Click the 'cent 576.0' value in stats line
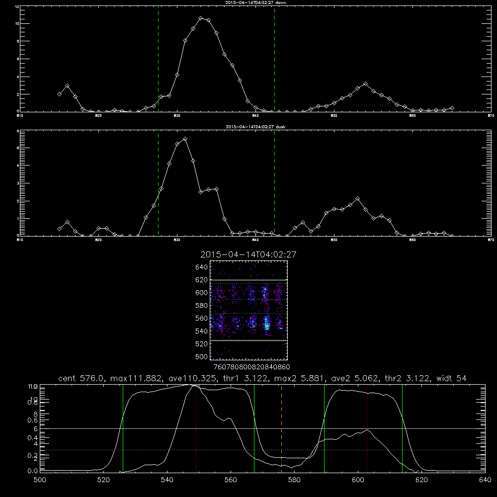 coord(81,378)
